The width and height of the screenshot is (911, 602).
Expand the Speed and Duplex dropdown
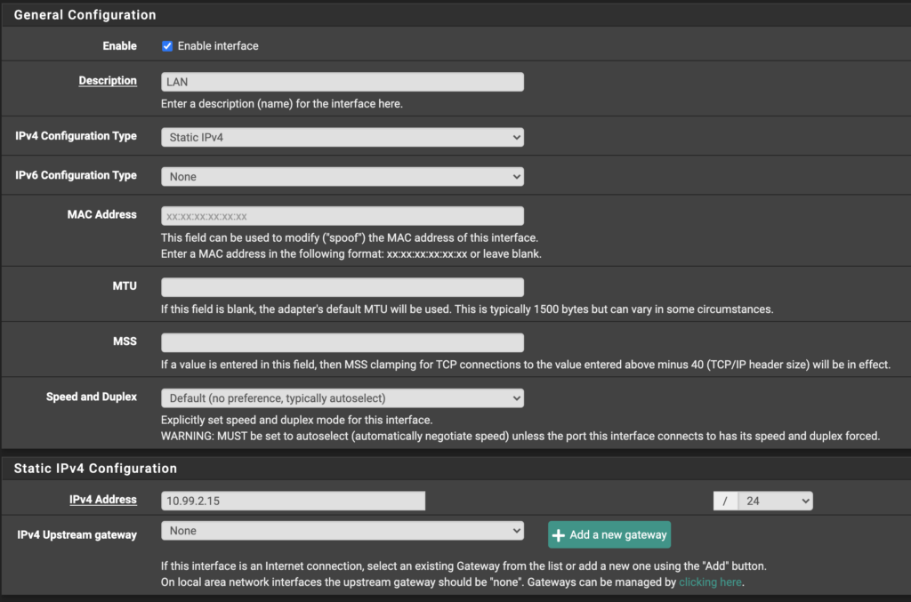click(x=342, y=397)
